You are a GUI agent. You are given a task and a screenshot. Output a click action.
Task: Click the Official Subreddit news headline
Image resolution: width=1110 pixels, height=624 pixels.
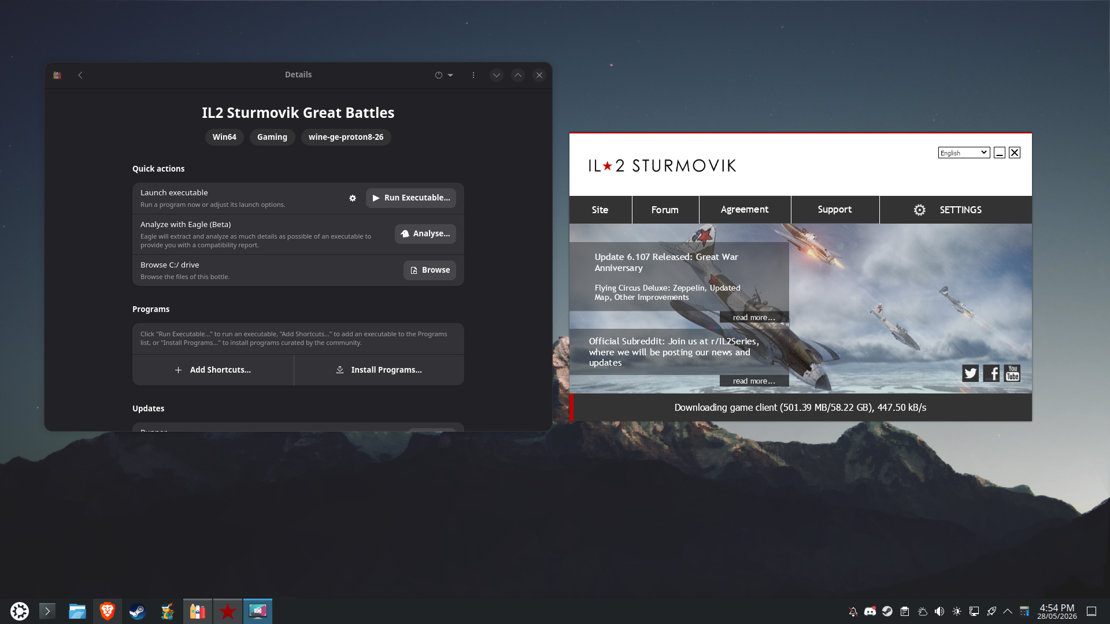click(x=674, y=352)
